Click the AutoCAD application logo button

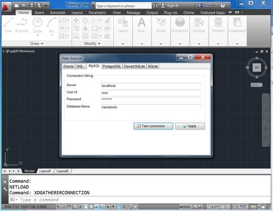click(5, 5)
